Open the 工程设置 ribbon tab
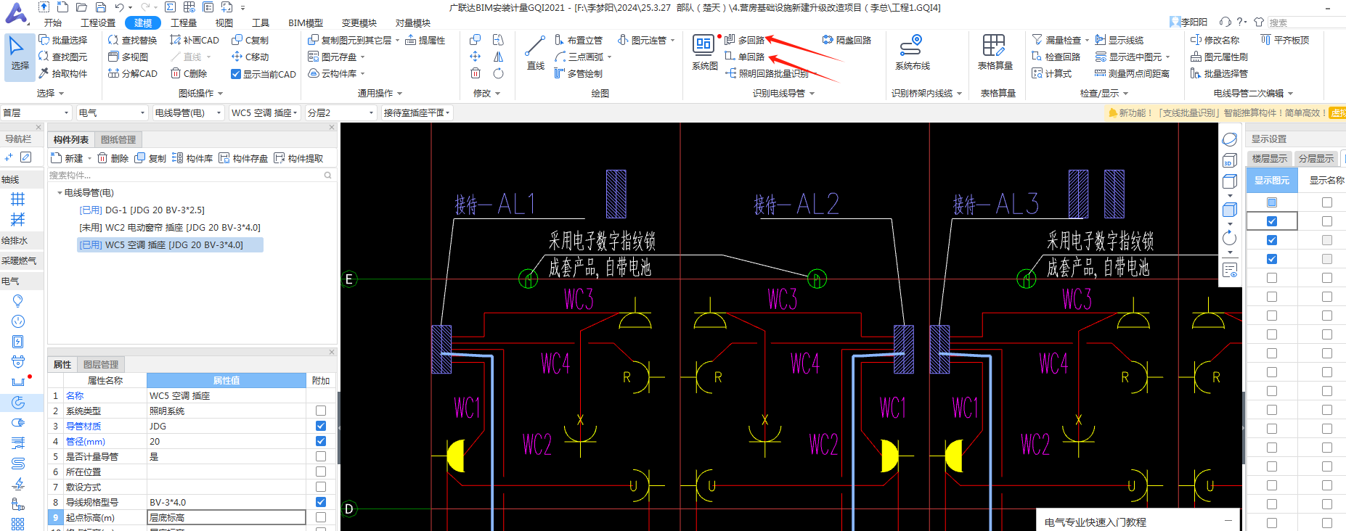The image size is (1346, 531). 98,23
